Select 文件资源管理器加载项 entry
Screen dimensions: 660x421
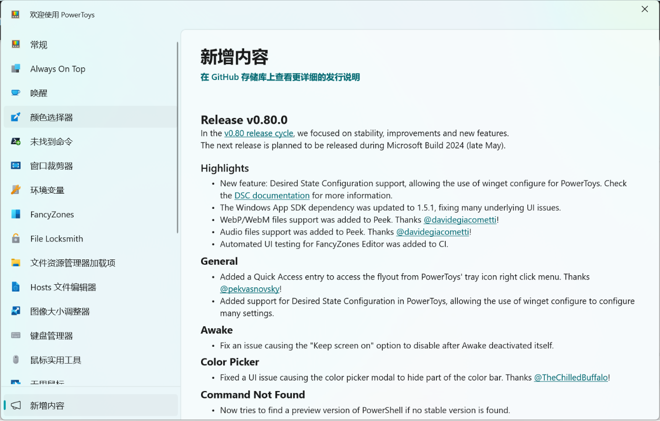90,263
